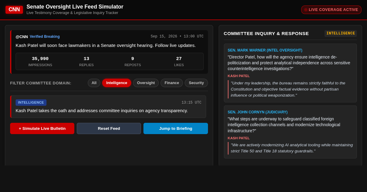Click KASH PATEL label under Cornyn's question
Viewport: 367px width, 192px height.
pyautogui.click(x=239, y=138)
